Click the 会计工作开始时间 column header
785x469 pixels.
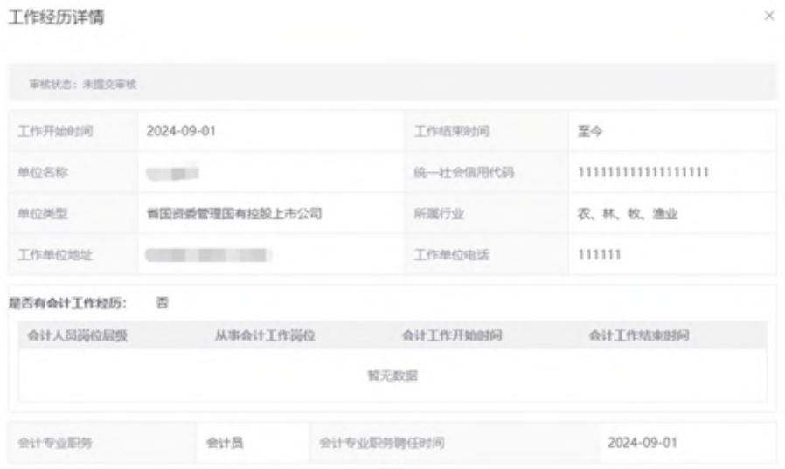click(x=452, y=335)
